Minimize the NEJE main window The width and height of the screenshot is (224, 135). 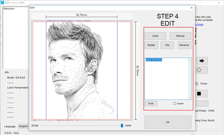[x=200, y=3]
